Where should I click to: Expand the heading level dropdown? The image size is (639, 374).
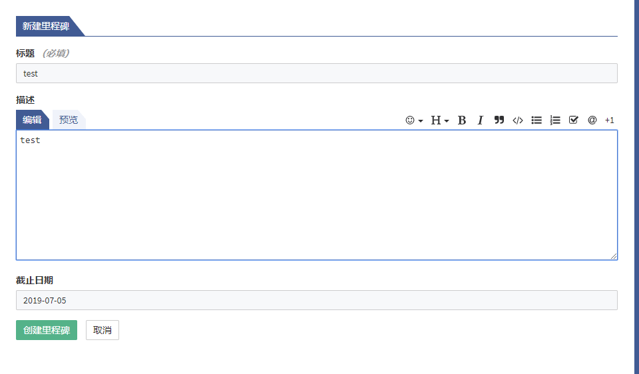tap(439, 120)
